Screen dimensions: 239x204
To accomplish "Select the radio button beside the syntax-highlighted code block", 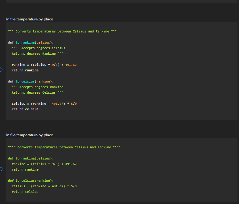I will coord(1,70).
